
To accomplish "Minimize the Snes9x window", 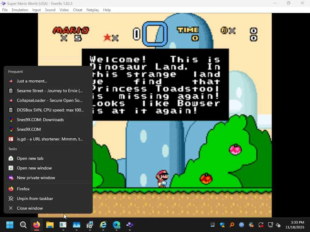I will point(275,3).
